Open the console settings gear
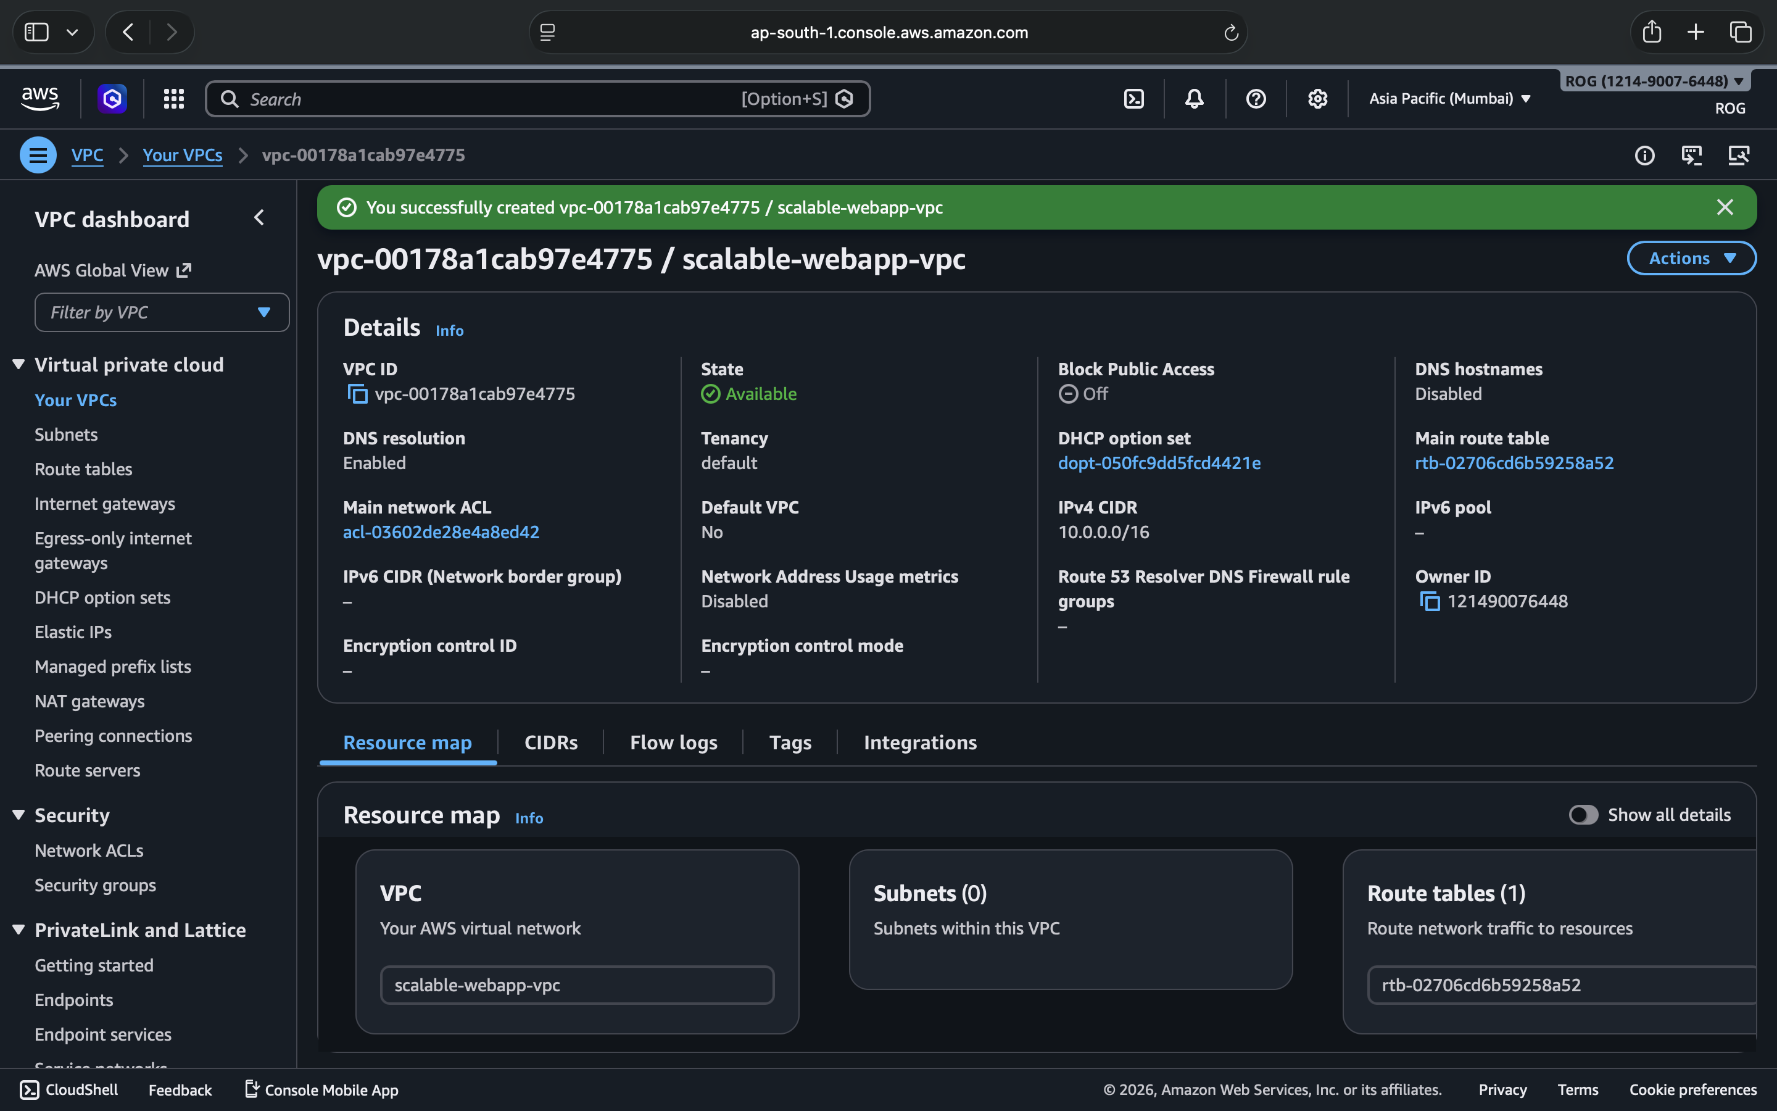 1317,99
